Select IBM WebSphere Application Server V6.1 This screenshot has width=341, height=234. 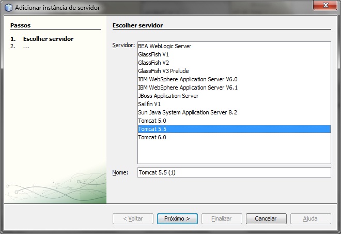click(x=234, y=87)
